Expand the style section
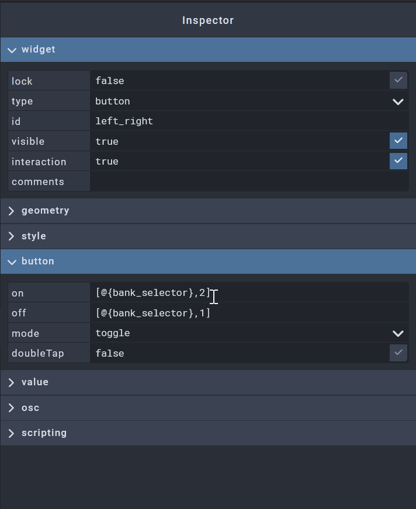 [x=33, y=236]
